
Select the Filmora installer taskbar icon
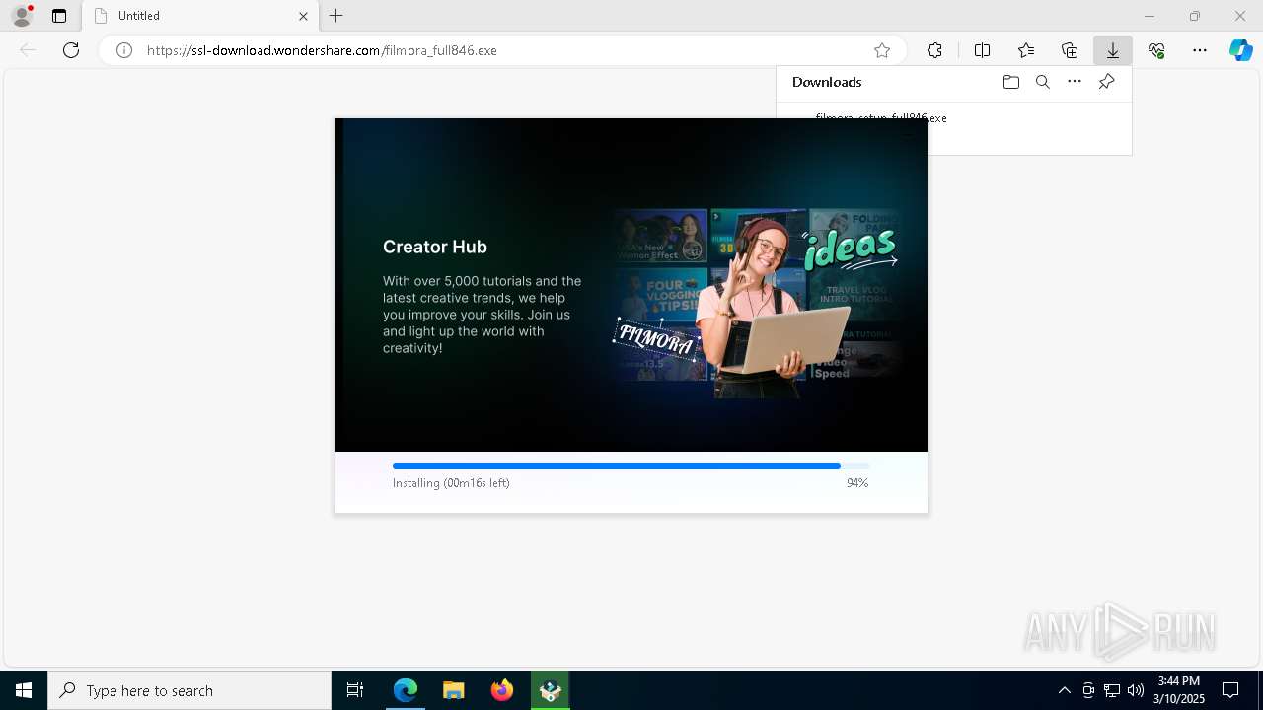[551, 690]
